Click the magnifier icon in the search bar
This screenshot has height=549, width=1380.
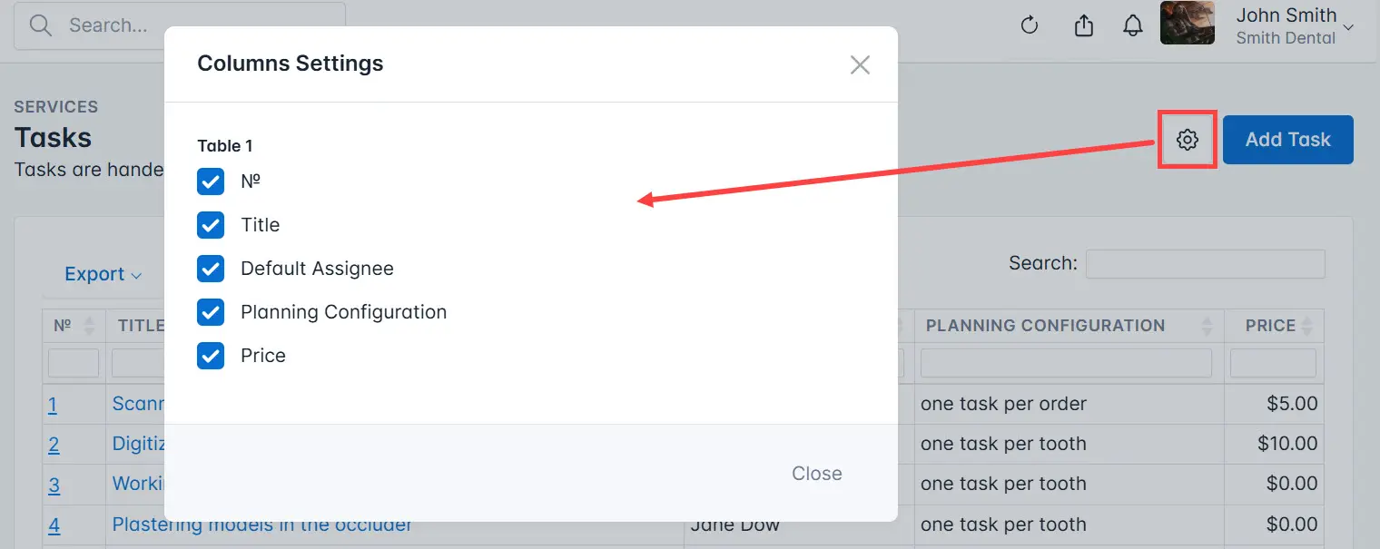click(x=40, y=25)
